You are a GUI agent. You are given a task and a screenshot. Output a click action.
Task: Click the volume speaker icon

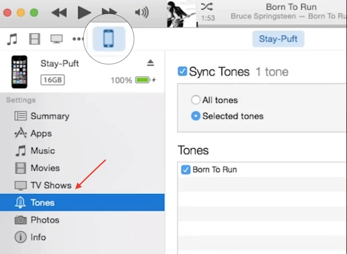click(141, 12)
